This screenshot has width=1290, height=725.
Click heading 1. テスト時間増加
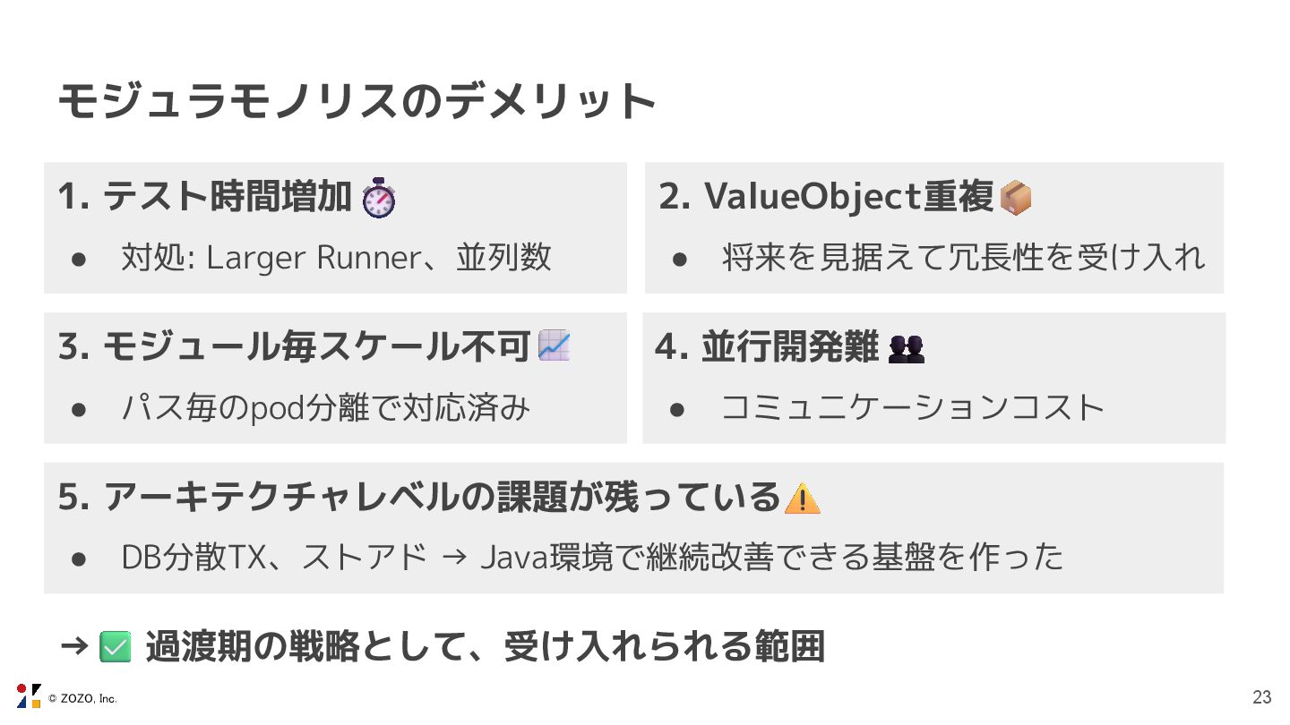click(x=204, y=197)
